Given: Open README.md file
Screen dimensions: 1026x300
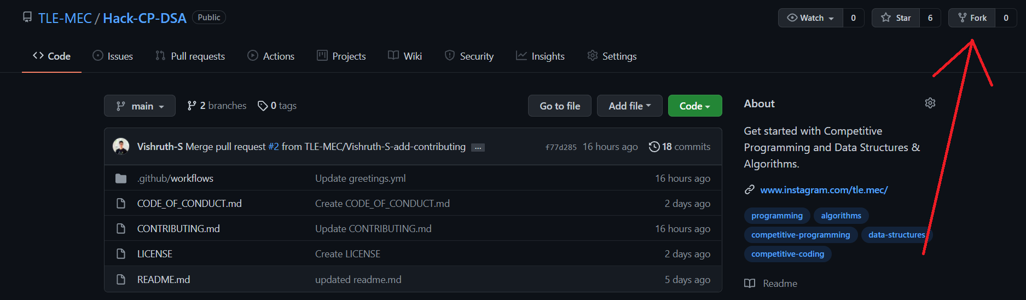Looking at the screenshot, I should [164, 280].
